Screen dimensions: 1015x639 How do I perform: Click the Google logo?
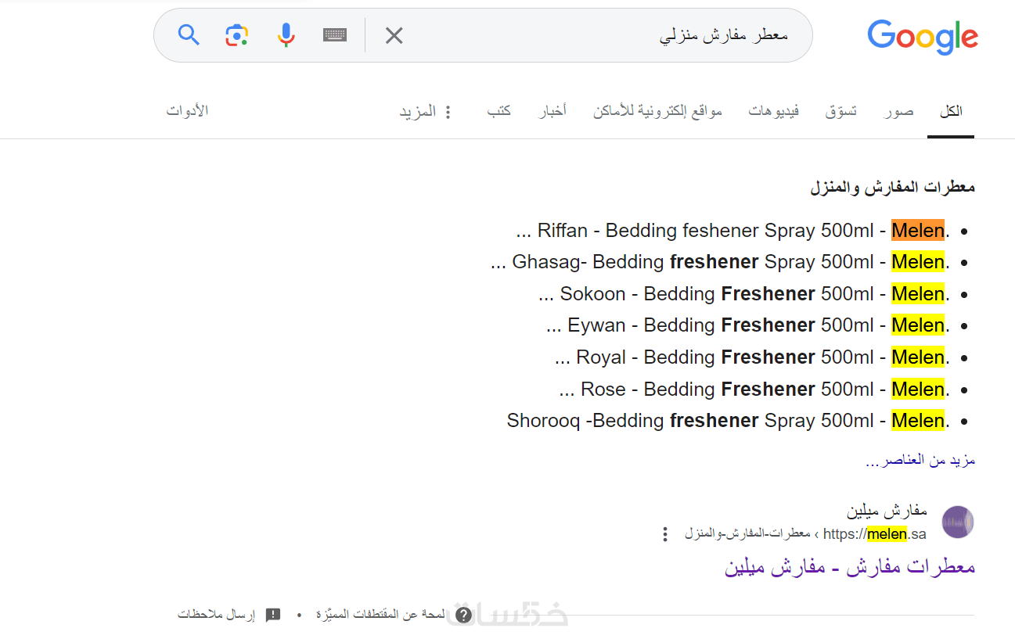(923, 37)
